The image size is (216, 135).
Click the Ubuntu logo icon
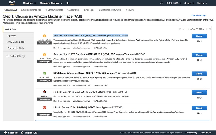pos(45,107)
